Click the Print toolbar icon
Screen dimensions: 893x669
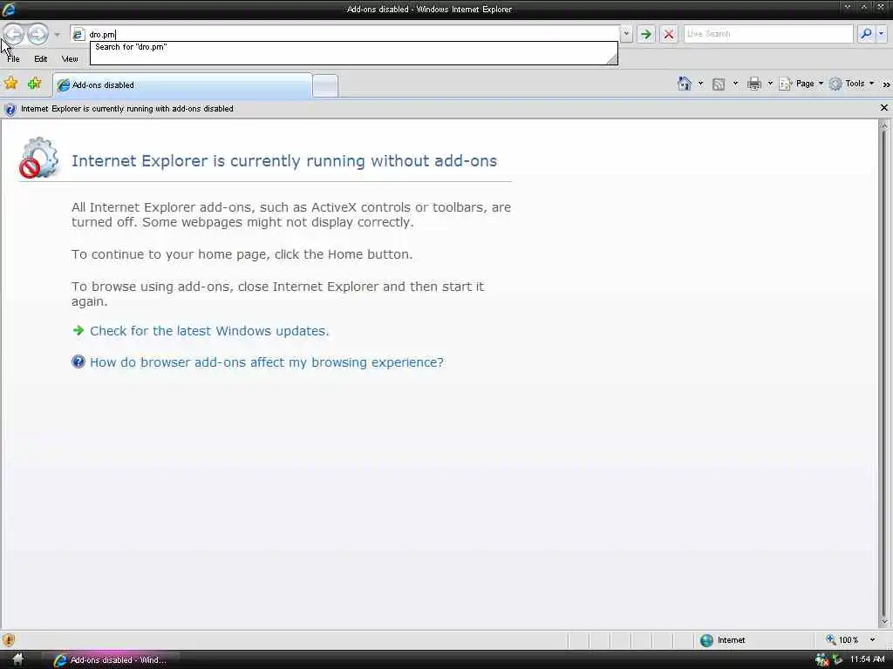point(754,84)
